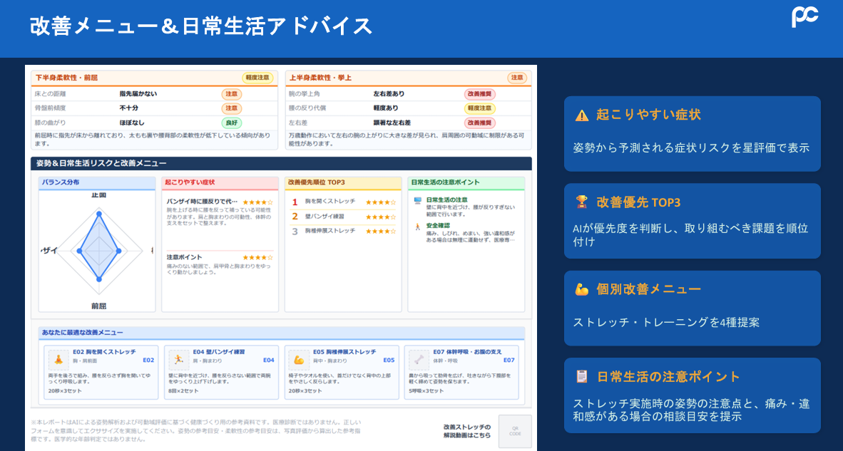Click the clipboard icon beside 日常生活の注意ポイント
Viewport: 843px width, 451px height.
point(582,376)
